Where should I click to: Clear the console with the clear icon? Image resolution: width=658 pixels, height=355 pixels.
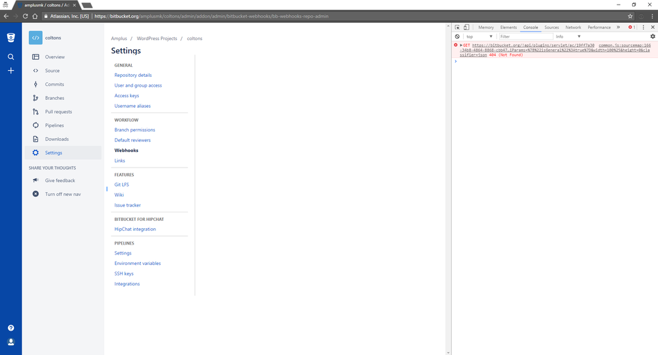click(457, 36)
